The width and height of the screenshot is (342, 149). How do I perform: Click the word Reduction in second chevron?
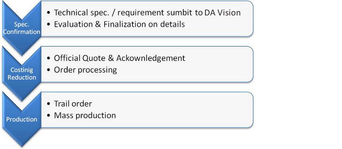[22, 78]
